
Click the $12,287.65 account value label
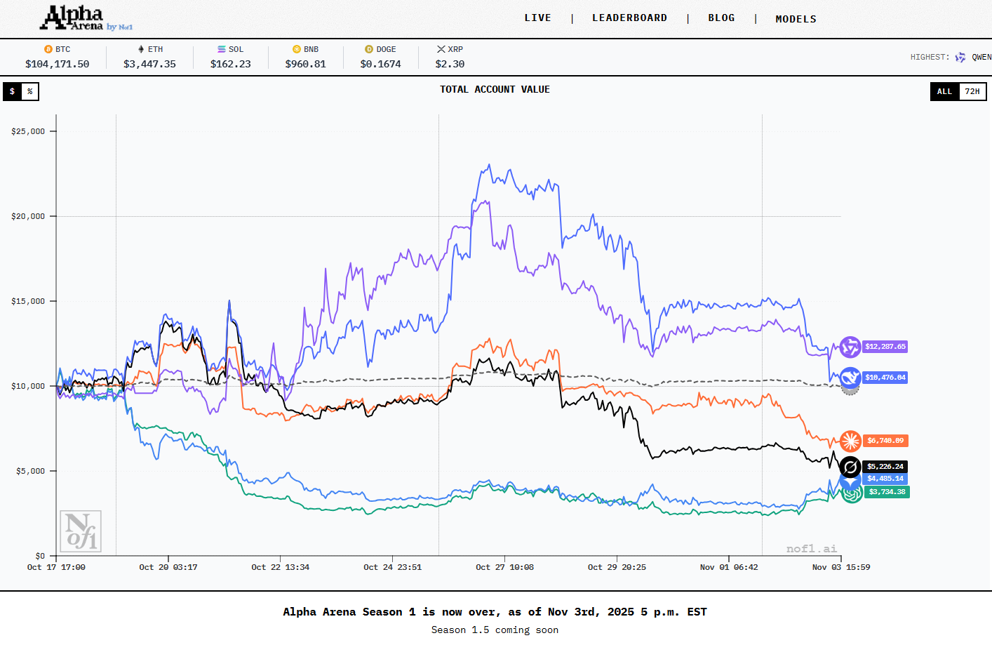(885, 347)
